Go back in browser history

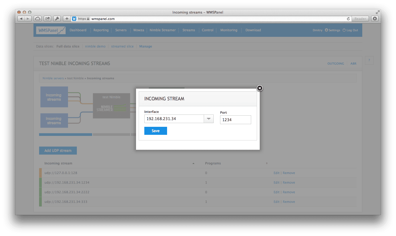point(21,19)
